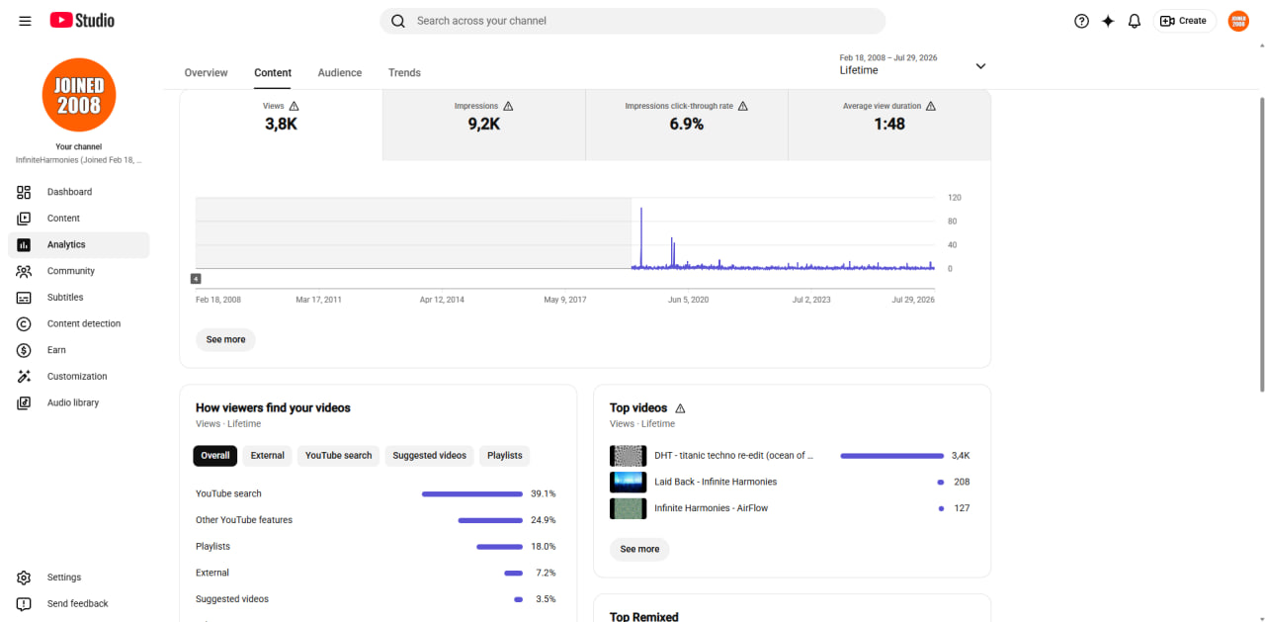Select the Content analytics tab
Image resolution: width=1265 pixels, height=622 pixels.
[273, 73]
